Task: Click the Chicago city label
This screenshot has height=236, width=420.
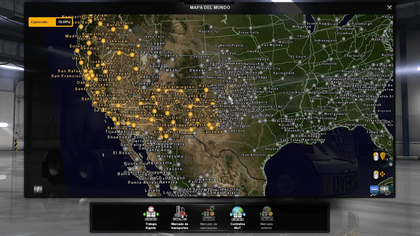Action: pos(304,36)
